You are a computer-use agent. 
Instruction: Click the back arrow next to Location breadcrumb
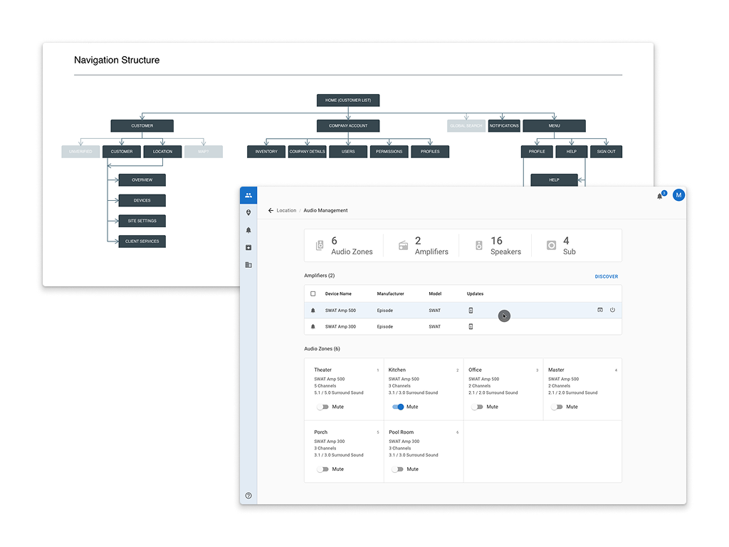point(271,210)
